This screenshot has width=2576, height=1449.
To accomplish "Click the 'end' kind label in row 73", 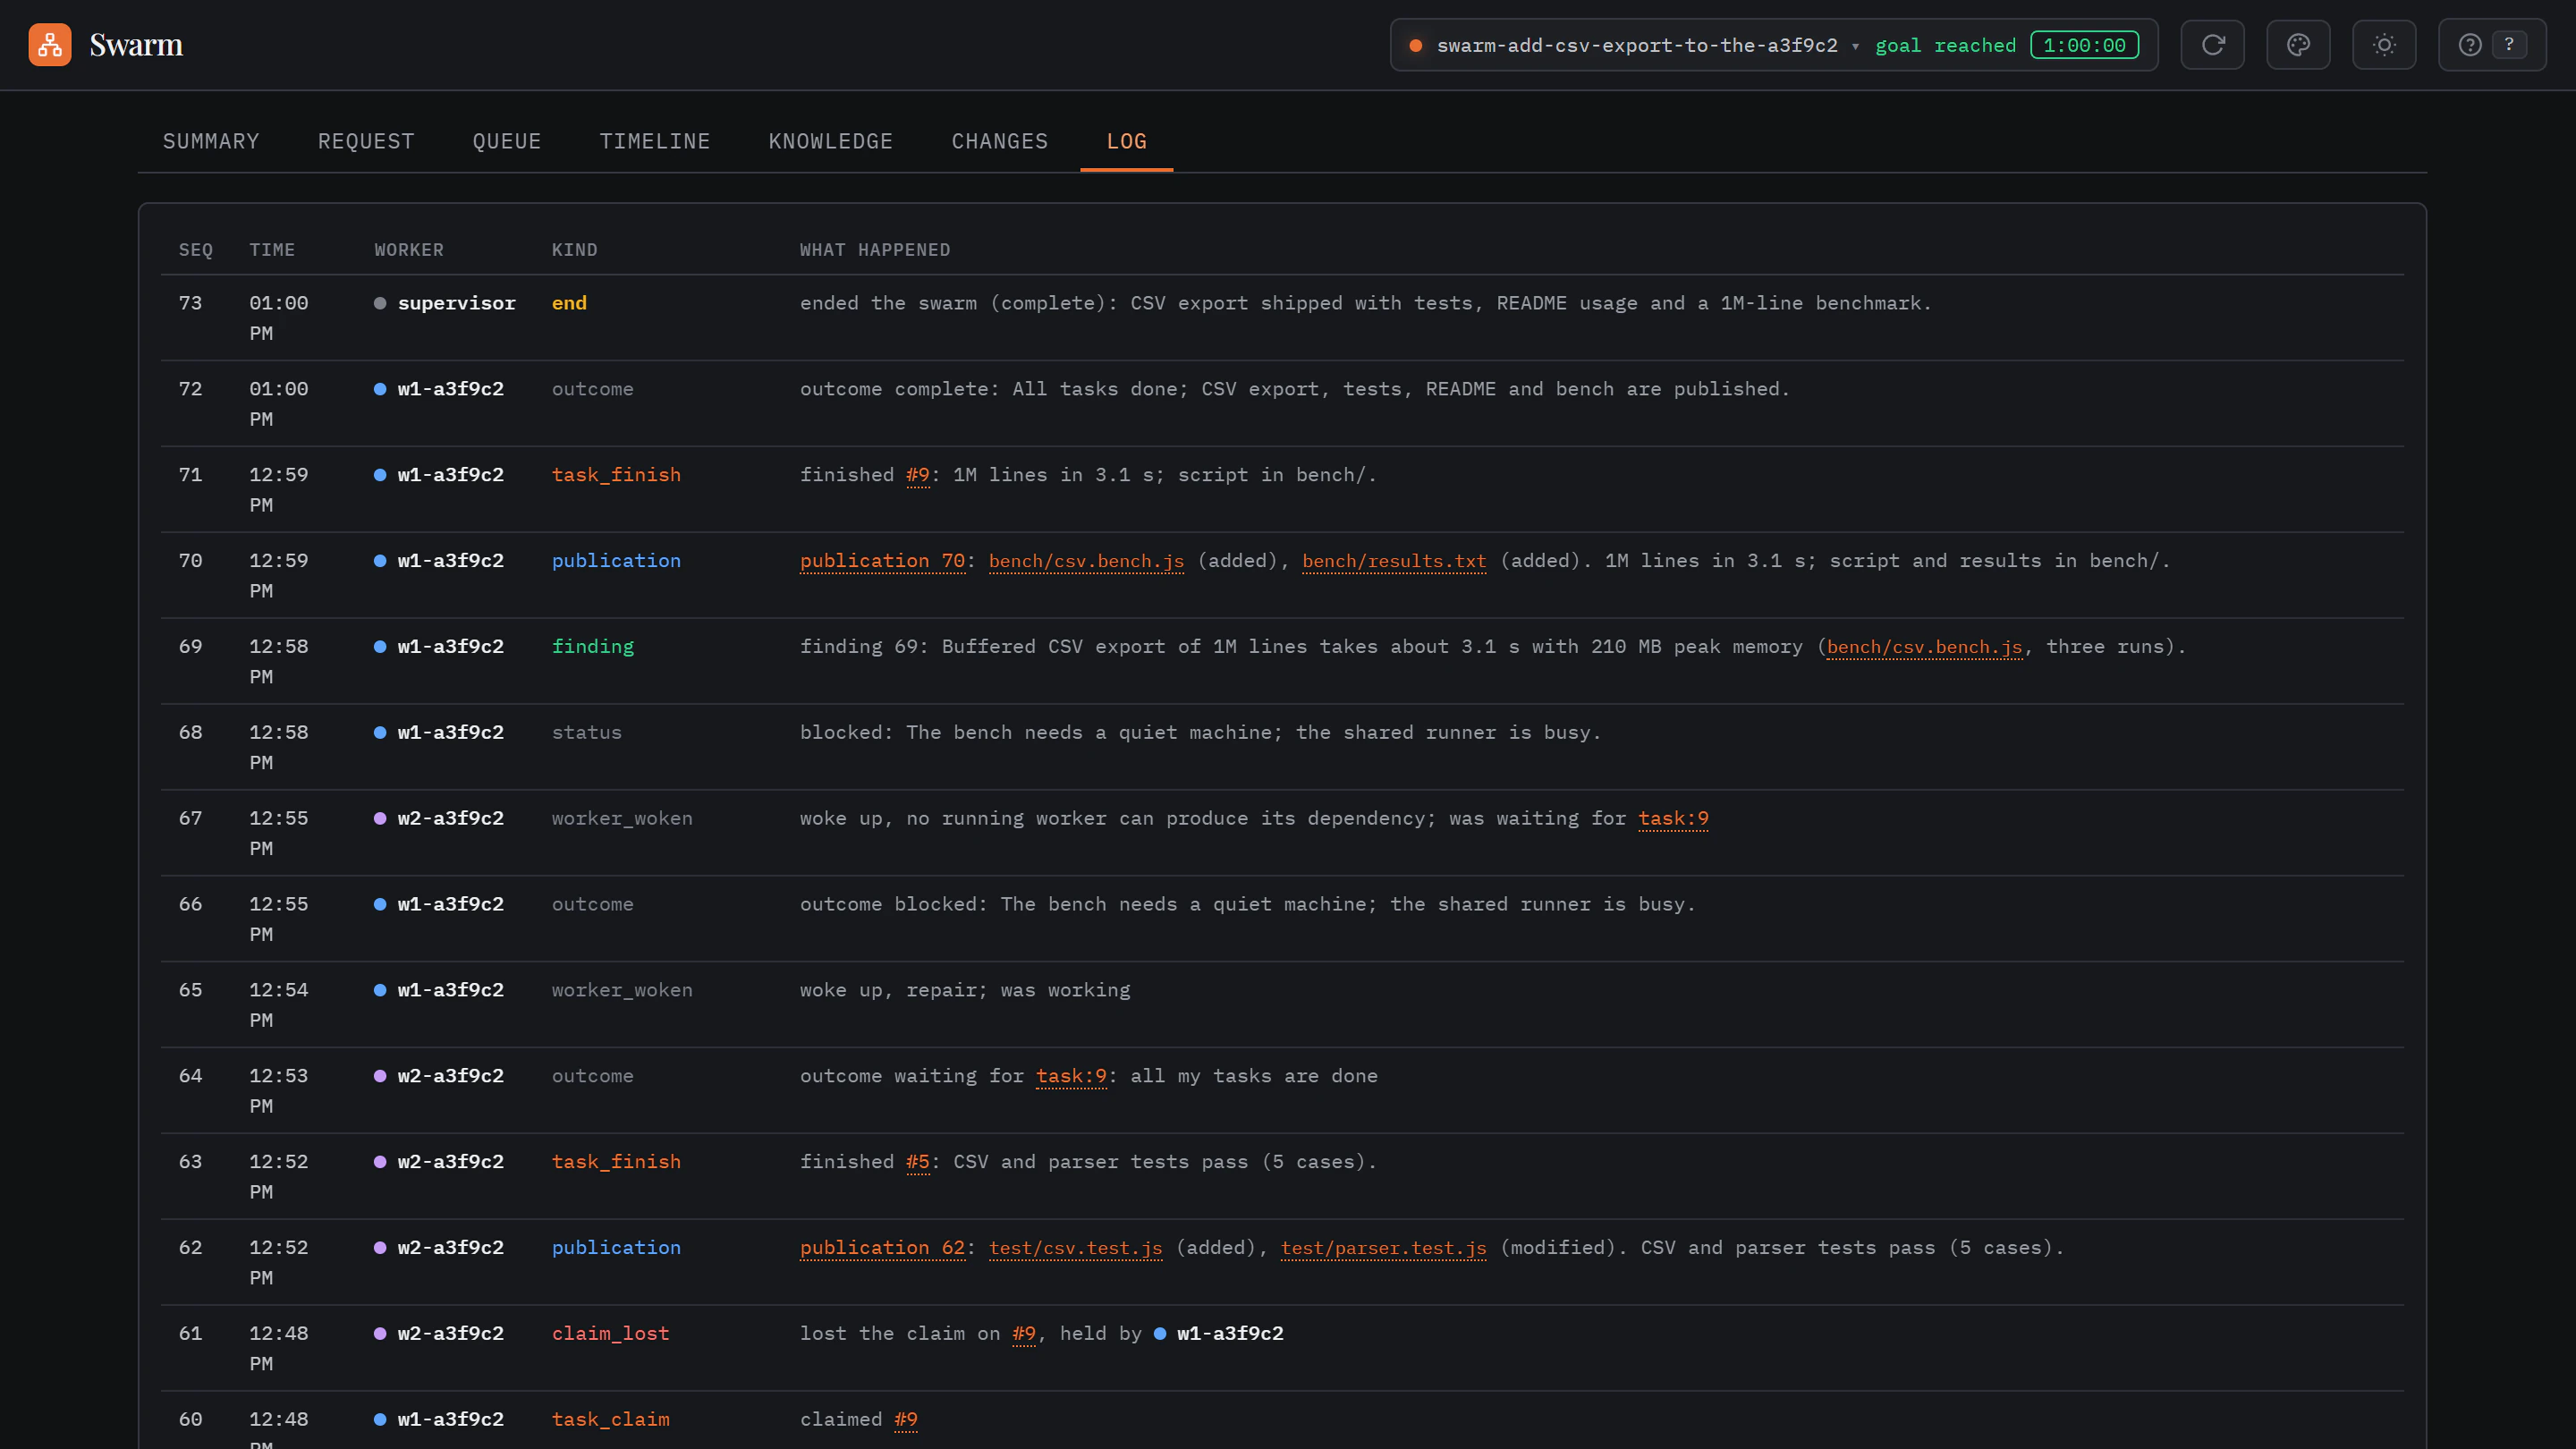I will coord(569,303).
